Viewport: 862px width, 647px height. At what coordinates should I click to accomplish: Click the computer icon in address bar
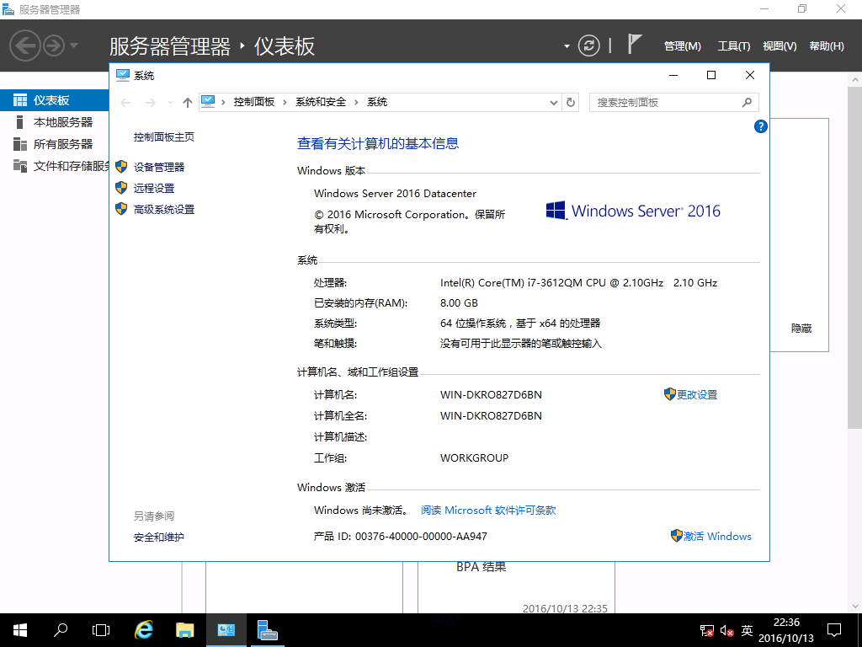click(208, 101)
